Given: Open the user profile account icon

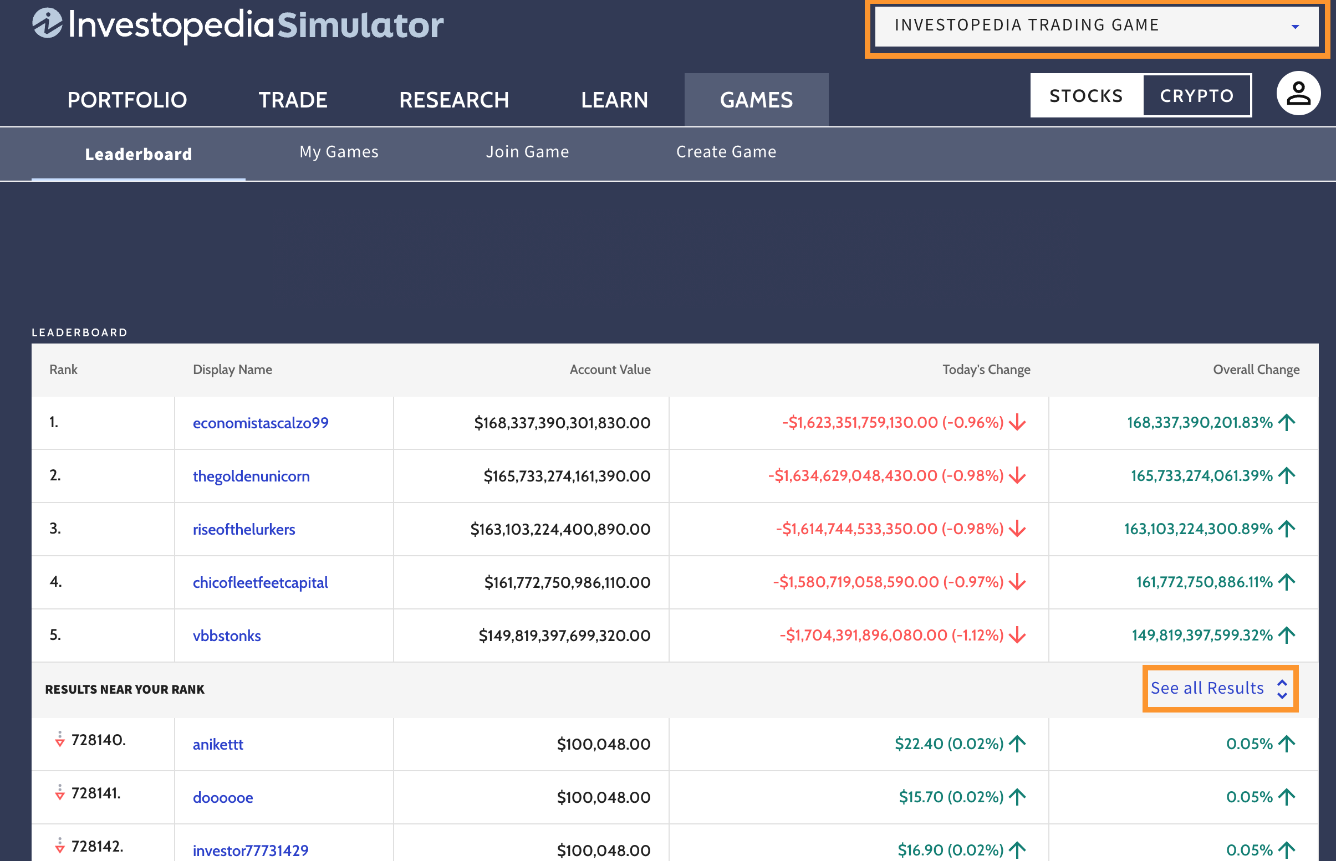Looking at the screenshot, I should coord(1297,94).
